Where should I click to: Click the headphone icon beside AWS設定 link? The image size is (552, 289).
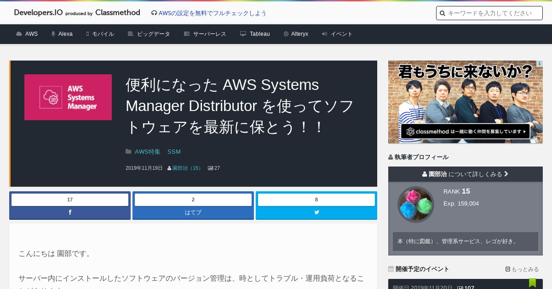tap(154, 13)
